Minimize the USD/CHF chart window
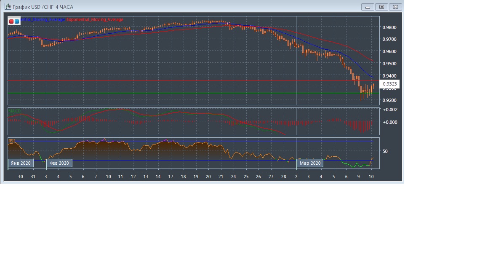This screenshot has height=273, width=485. [368, 7]
